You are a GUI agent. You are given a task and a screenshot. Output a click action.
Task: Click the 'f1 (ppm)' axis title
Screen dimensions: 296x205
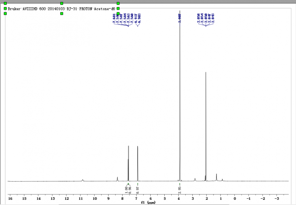coord(148,202)
